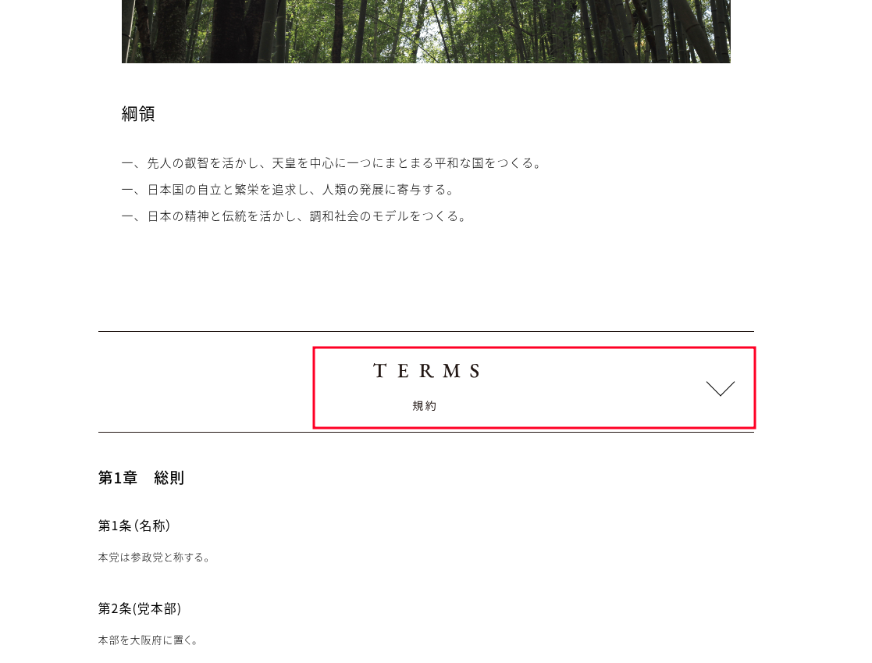Click the sentence 本部を大阪府に置く。
This screenshot has height=663, width=872.
(148, 640)
